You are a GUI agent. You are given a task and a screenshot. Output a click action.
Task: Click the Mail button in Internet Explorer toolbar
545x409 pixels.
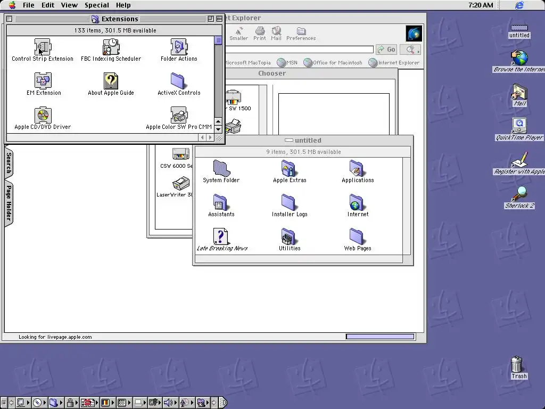[x=276, y=34]
